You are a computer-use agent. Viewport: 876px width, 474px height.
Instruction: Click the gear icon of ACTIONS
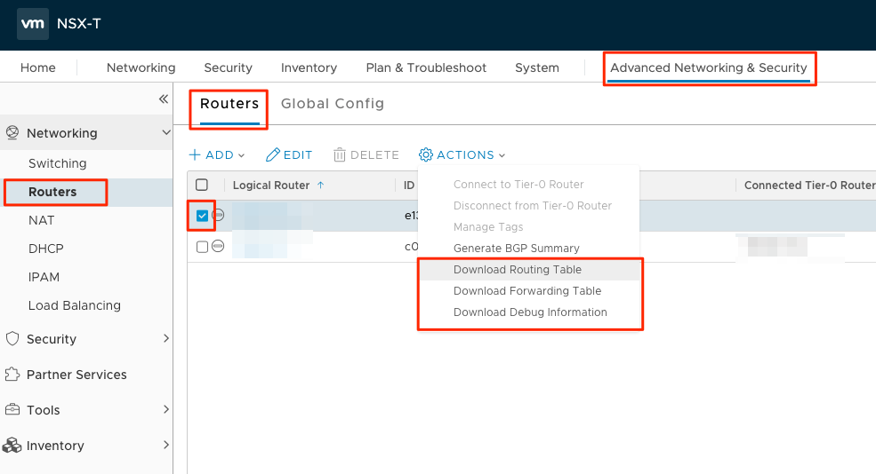pyautogui.click(x=426, y=154)
